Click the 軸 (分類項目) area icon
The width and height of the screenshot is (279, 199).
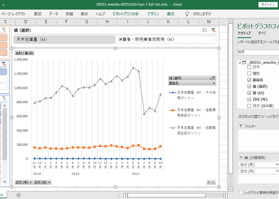(x=241, y=157)
